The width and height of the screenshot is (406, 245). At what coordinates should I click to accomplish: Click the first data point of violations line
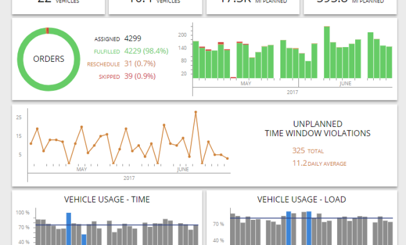pyautogui.click(x=31, y=144)
